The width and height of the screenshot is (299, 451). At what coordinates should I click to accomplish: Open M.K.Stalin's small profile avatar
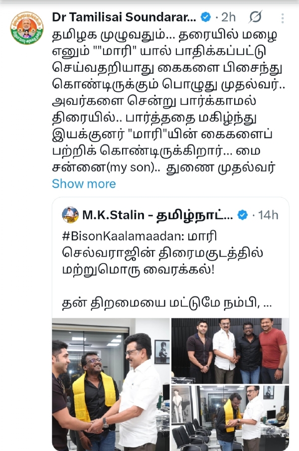click(70, 215)
